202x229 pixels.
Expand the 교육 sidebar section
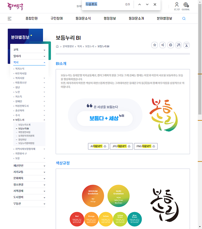tap(29, 50)
